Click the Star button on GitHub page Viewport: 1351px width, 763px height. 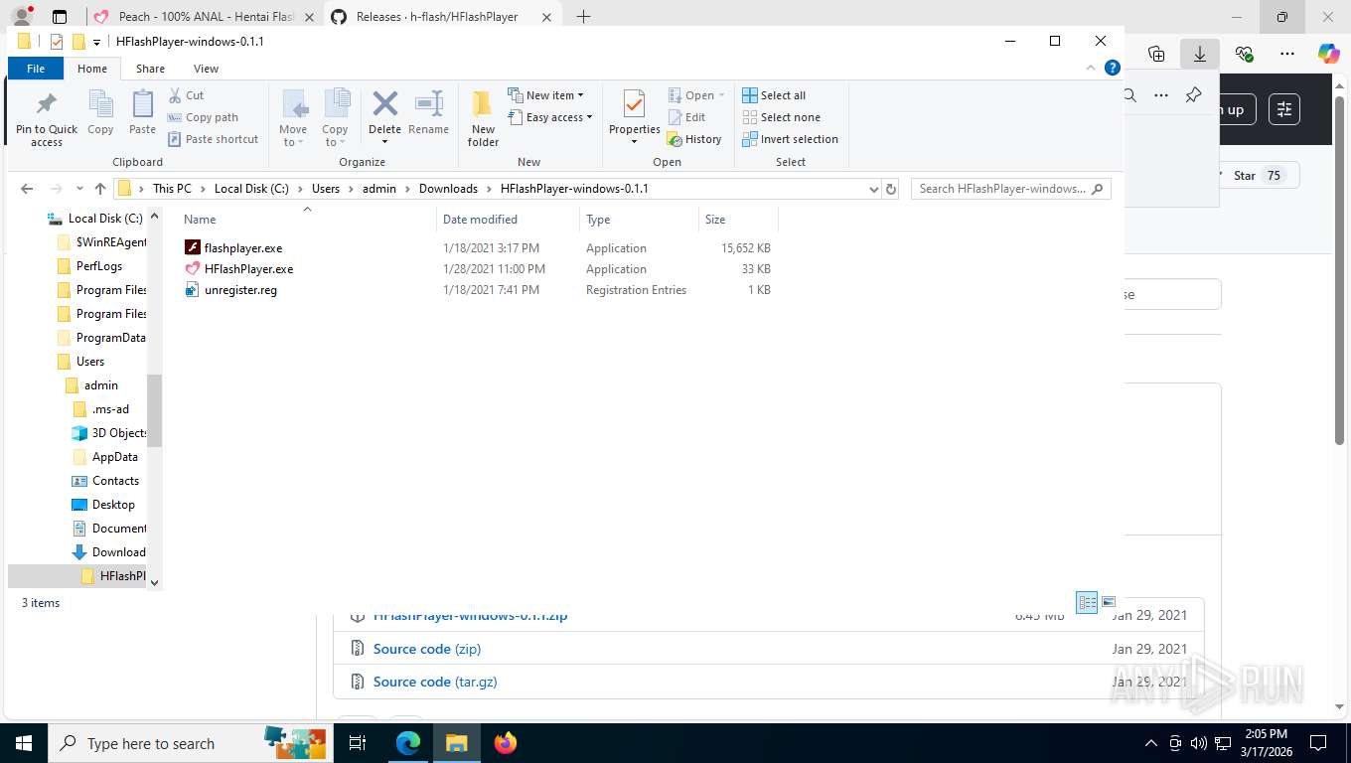point(1259,176)
